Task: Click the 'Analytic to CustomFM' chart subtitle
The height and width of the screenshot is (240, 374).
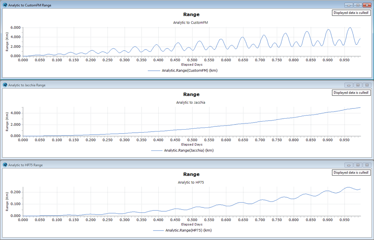Action: click(191, 23)
